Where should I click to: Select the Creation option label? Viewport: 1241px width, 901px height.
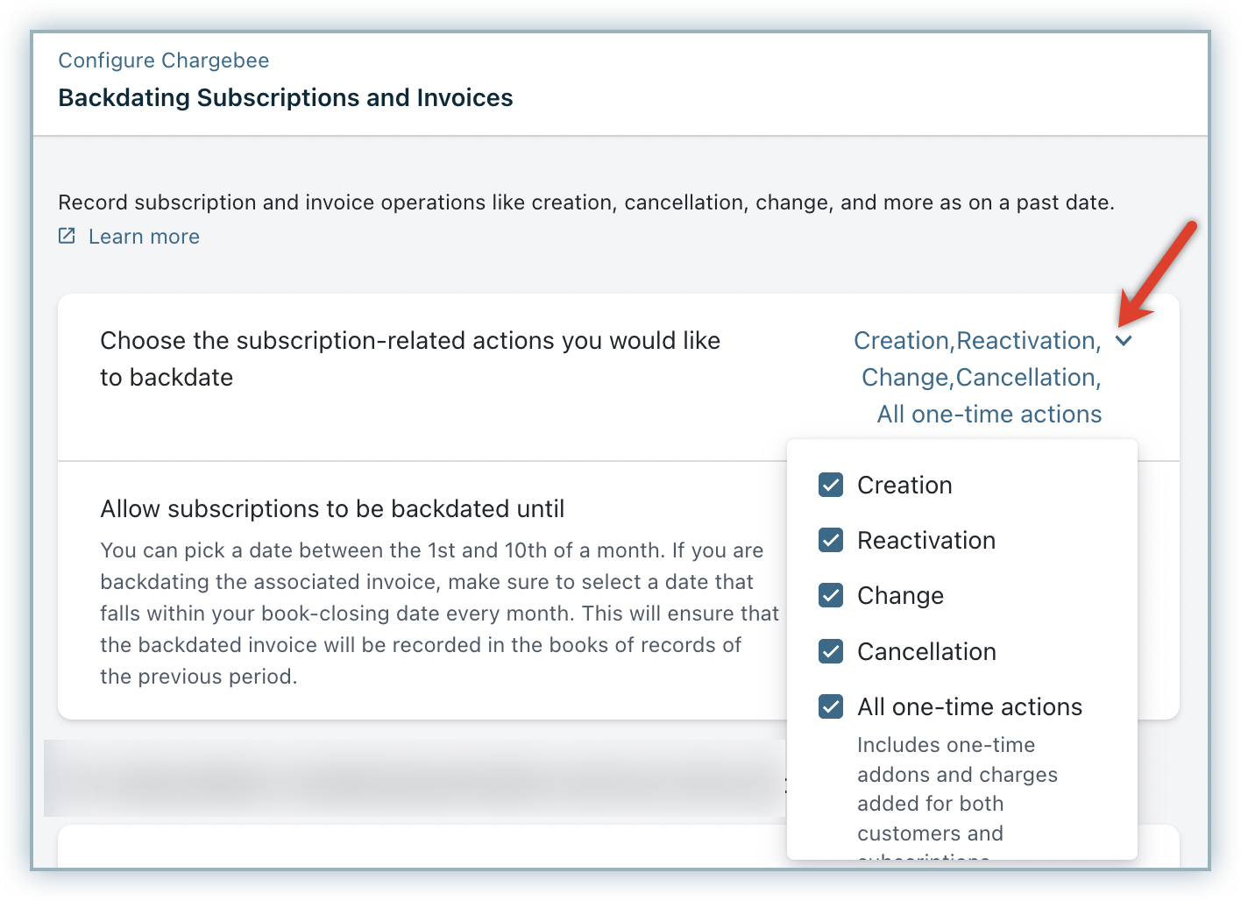[x=904, y=485]
